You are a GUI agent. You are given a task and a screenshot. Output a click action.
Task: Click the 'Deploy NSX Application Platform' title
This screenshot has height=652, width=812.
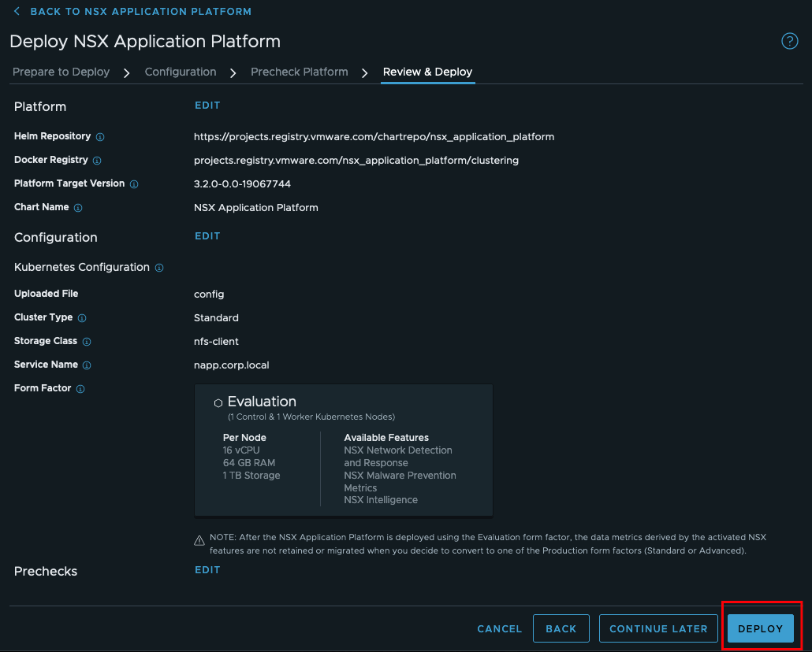click(x=145, y=42)
